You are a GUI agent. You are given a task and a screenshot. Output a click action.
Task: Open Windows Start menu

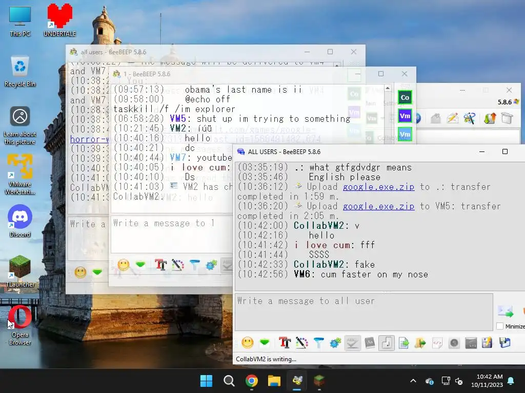click(x=206, y=381)
